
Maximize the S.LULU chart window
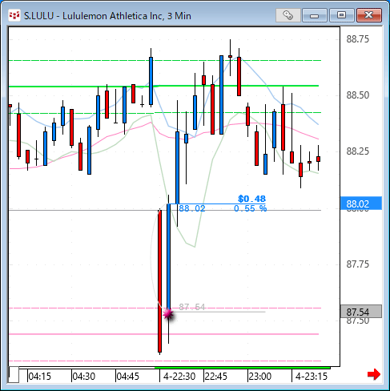[x=341, y=15]
